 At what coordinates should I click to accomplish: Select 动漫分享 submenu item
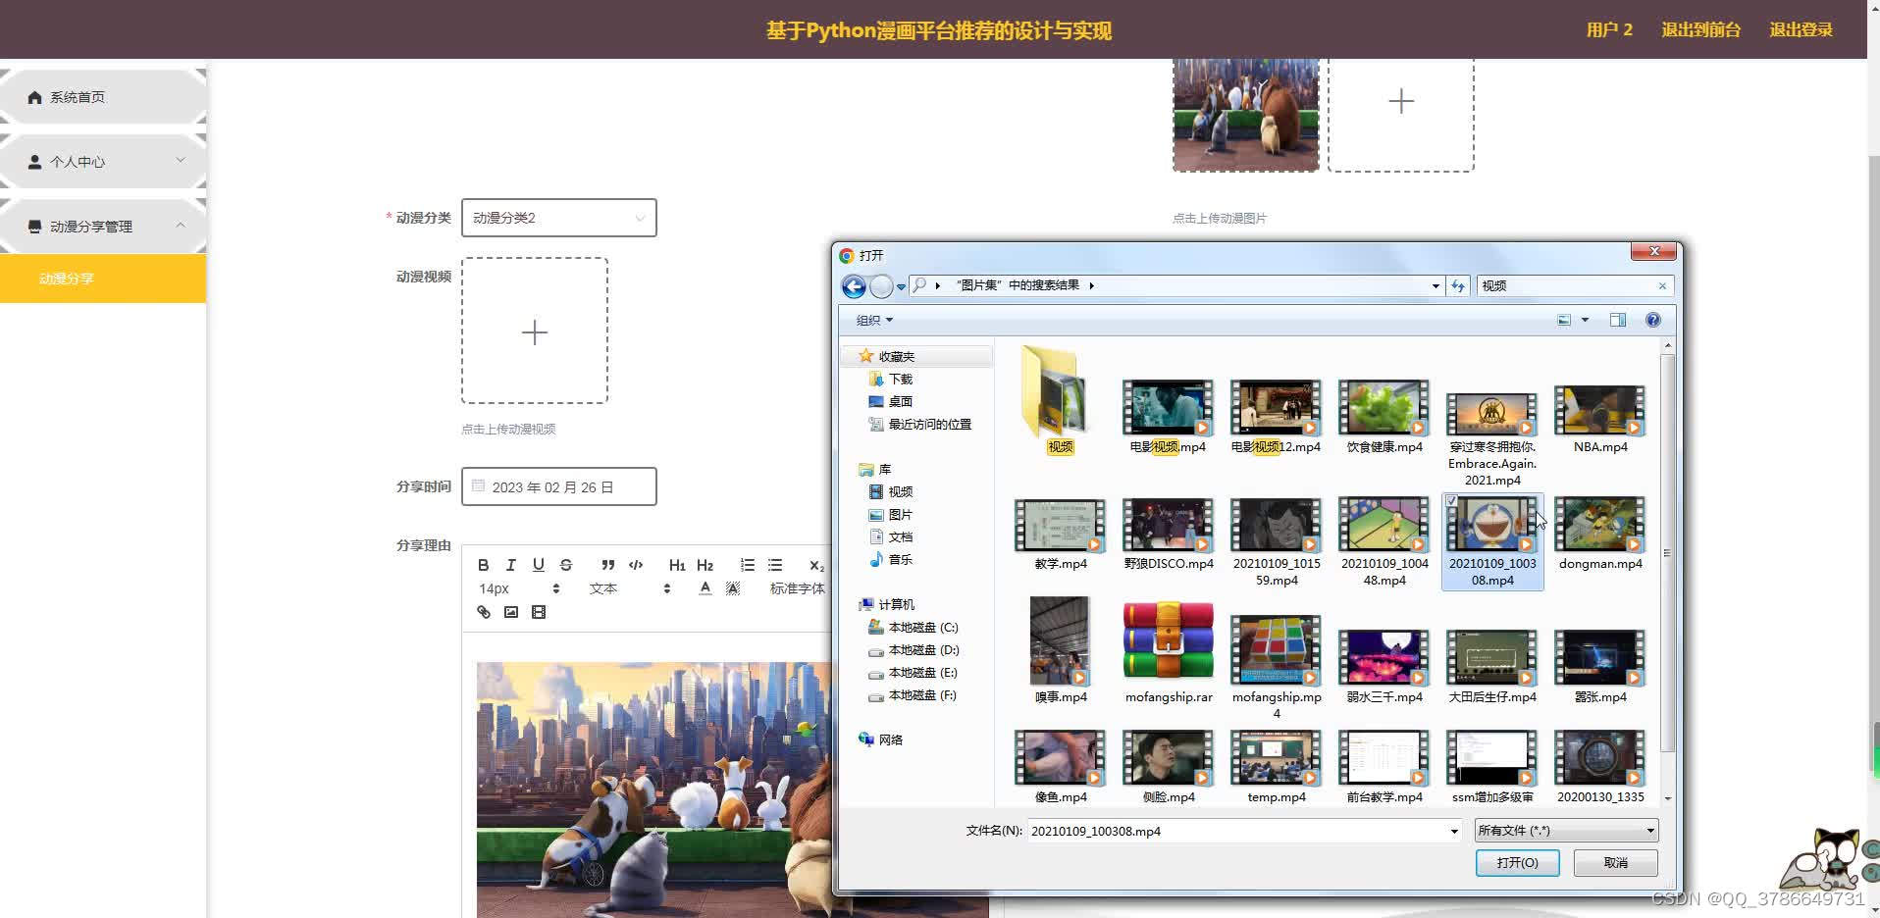[103, 279]
